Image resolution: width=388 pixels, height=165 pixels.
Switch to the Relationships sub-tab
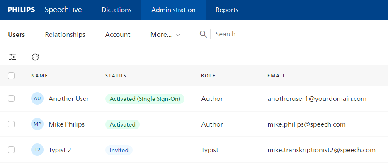[65, 35]
